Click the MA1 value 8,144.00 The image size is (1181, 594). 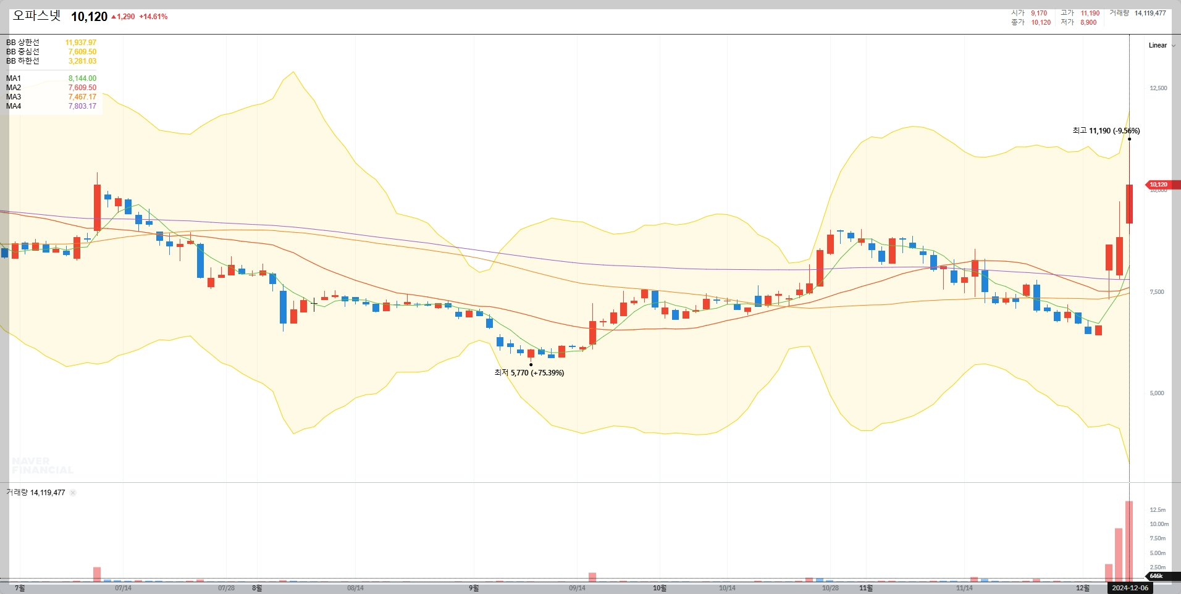tap(82, 78)
